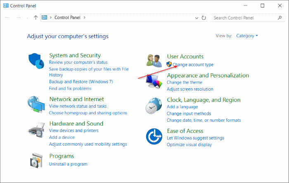Click View devices and printers
This screenshot has width=289, height=183.
click(74, 130)
